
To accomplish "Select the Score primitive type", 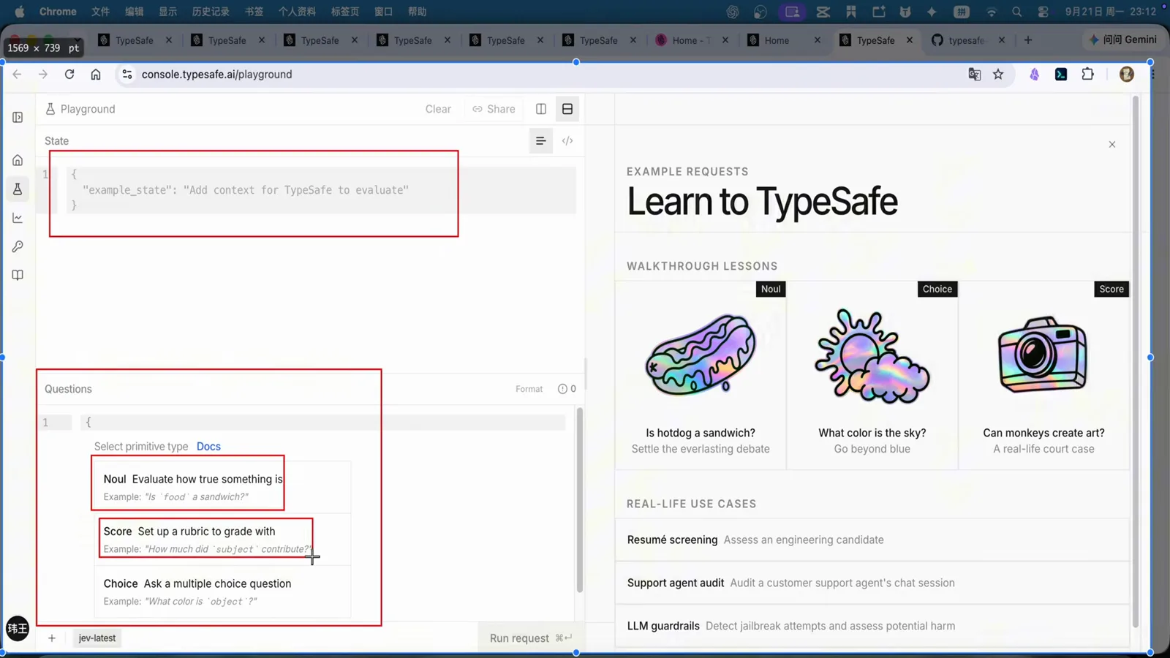I will coord(223,540).
